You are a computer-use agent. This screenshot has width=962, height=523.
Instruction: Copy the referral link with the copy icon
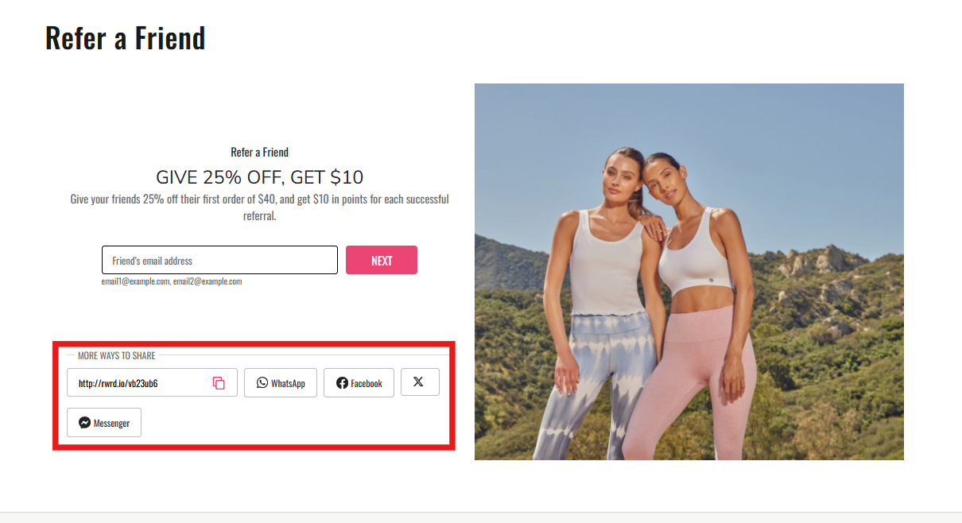pos(219,383)
